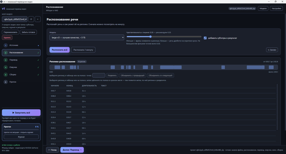
Task: Click the number 4 circle icon for Озвучка
Action: tap(6, 67)
